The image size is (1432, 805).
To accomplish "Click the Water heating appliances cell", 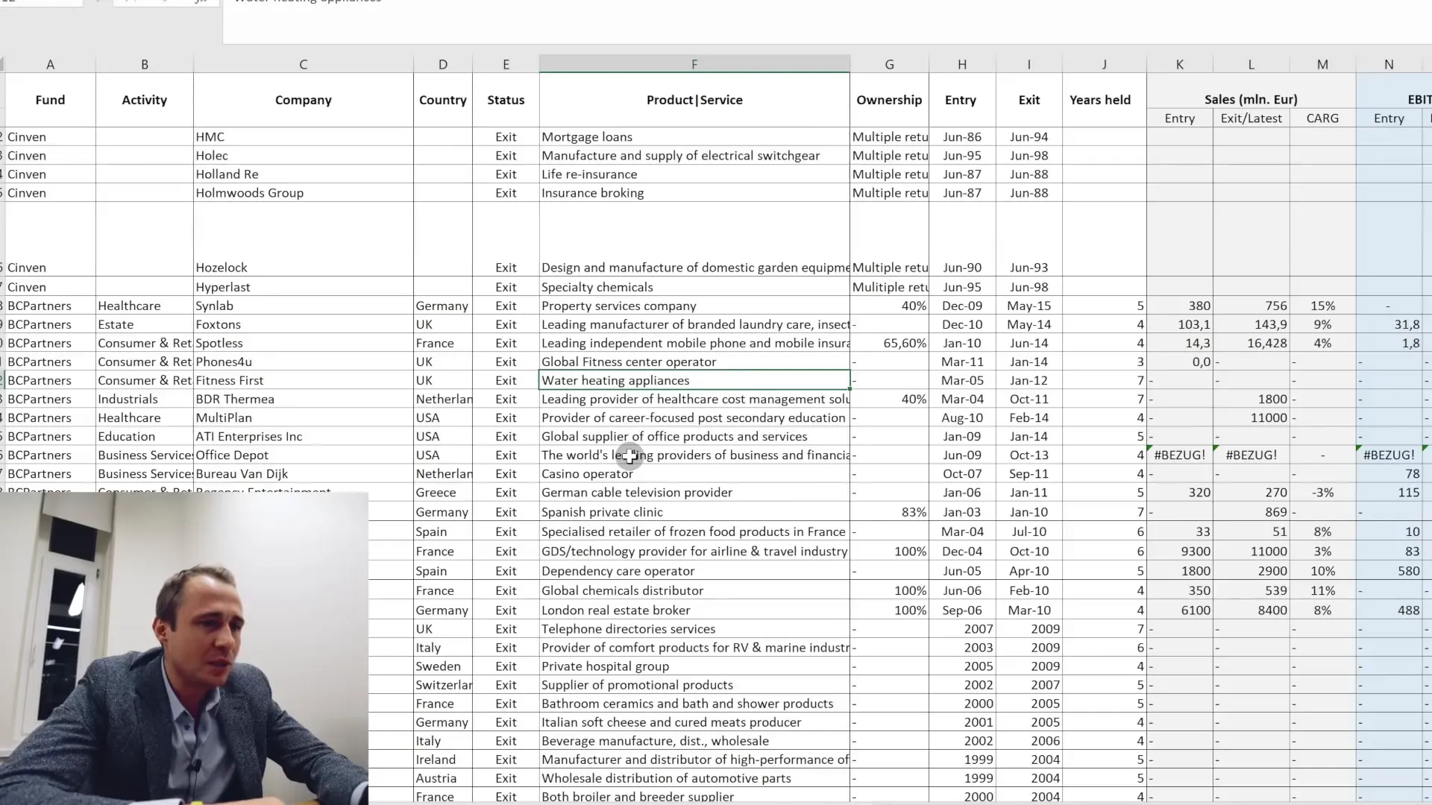I will coord(694,380).
